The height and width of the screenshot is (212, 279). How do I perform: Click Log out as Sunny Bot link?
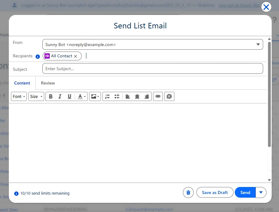239,5
